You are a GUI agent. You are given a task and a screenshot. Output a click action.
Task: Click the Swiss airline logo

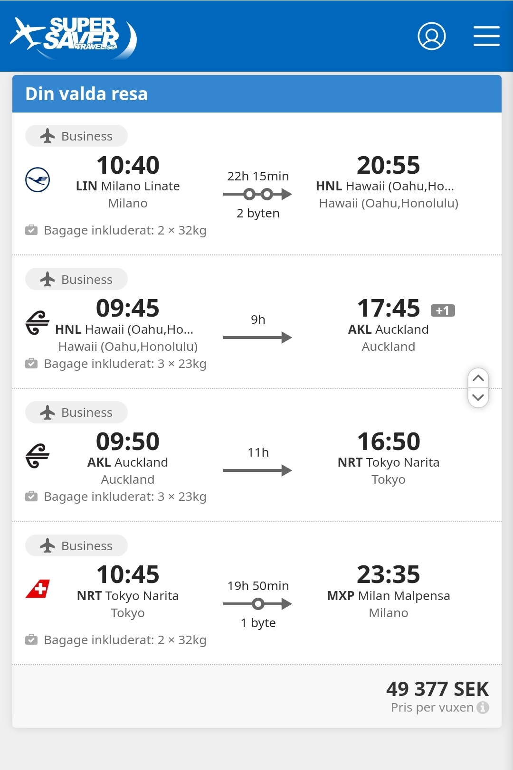(x=38, y=589)
